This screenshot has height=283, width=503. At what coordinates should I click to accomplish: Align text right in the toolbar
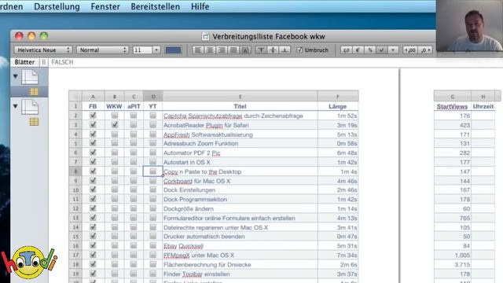click(222, 50)
